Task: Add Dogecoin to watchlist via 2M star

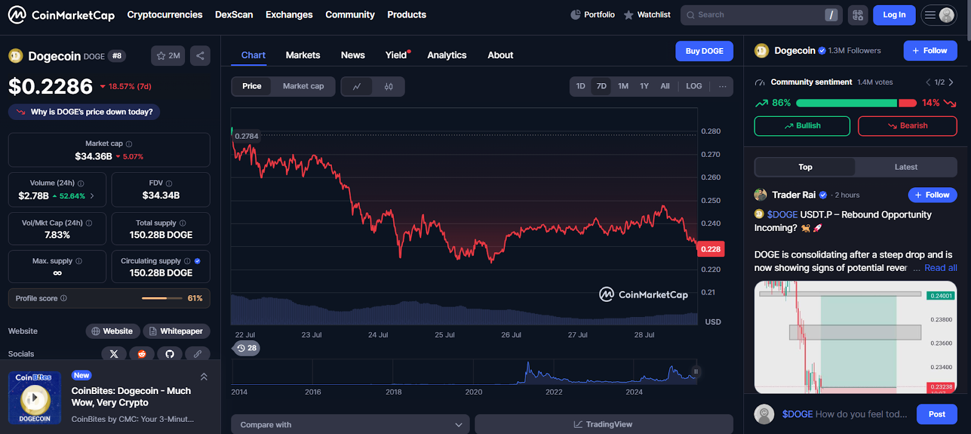Action: click(168, 56)
